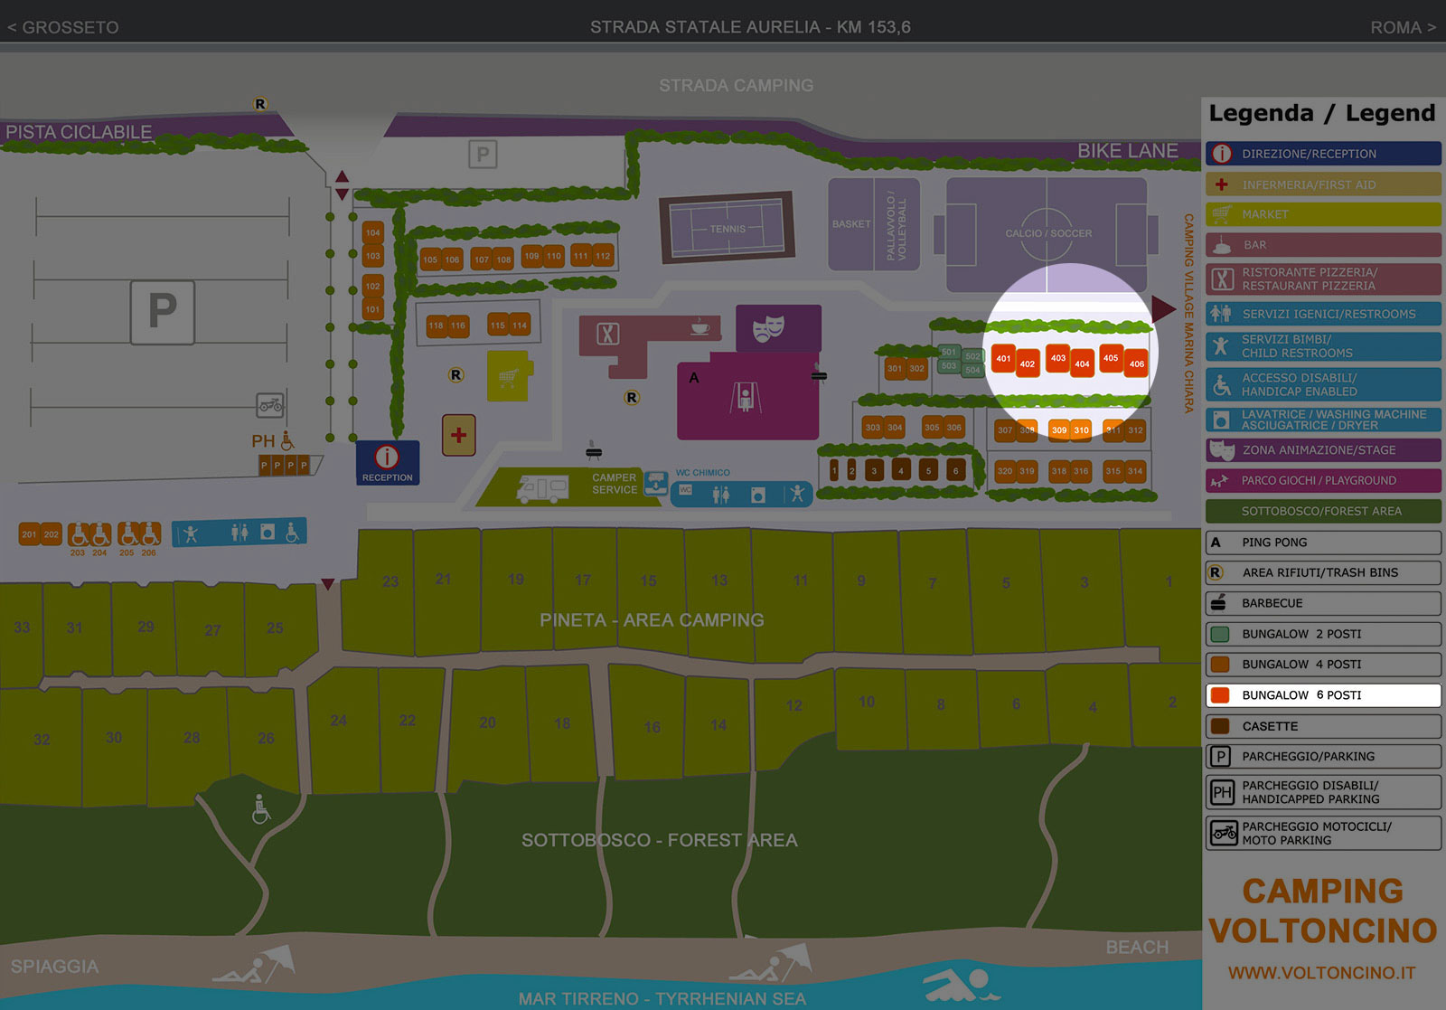Click the ping pong A marker on map
Viewport: 1446px width, 1010px height.
pyautogui.click(x=694, y=378)
